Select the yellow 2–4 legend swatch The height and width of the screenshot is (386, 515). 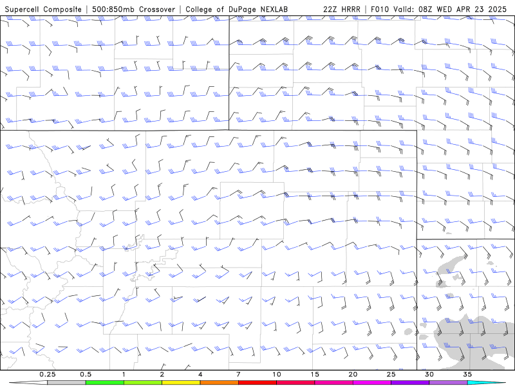(181, 383)
